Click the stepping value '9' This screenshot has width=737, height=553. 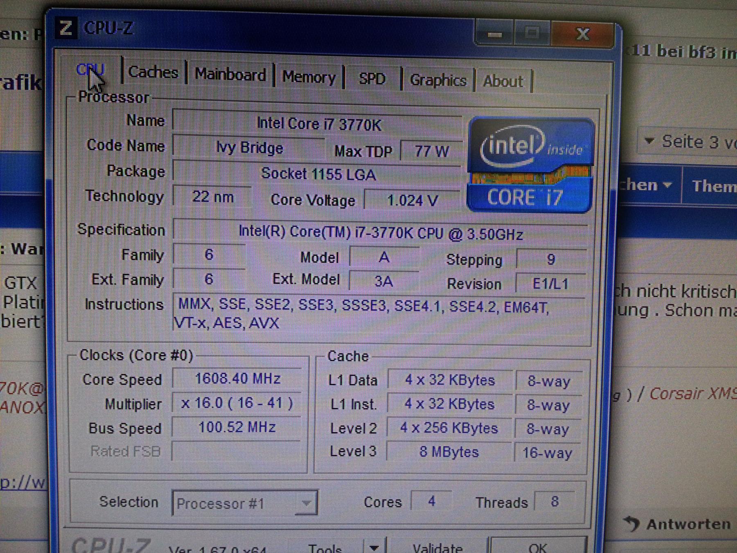(x=551, y=260)
